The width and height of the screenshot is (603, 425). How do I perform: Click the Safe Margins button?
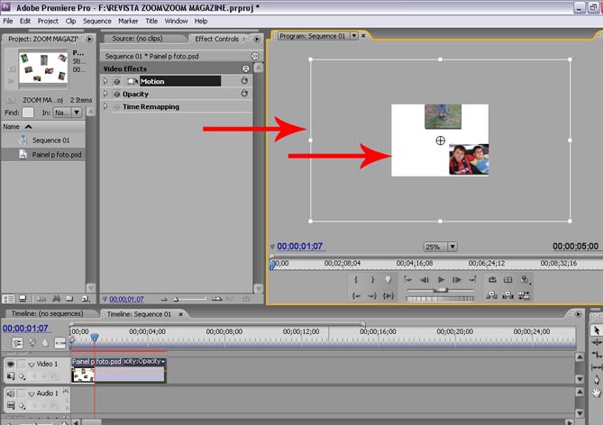pyautogui.click(x=508, y=280)
